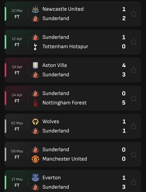146x192 pixels.
Task: Click the Aston Villa club badge
Action: 35,65
